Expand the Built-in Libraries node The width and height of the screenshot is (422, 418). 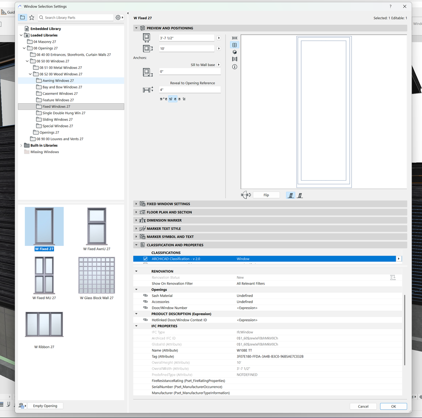(21, 145)
